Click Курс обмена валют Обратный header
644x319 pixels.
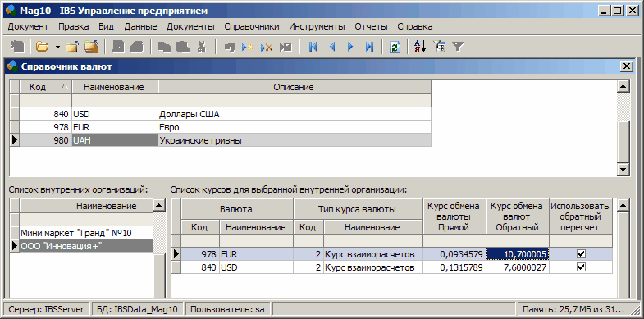point(518,216)
